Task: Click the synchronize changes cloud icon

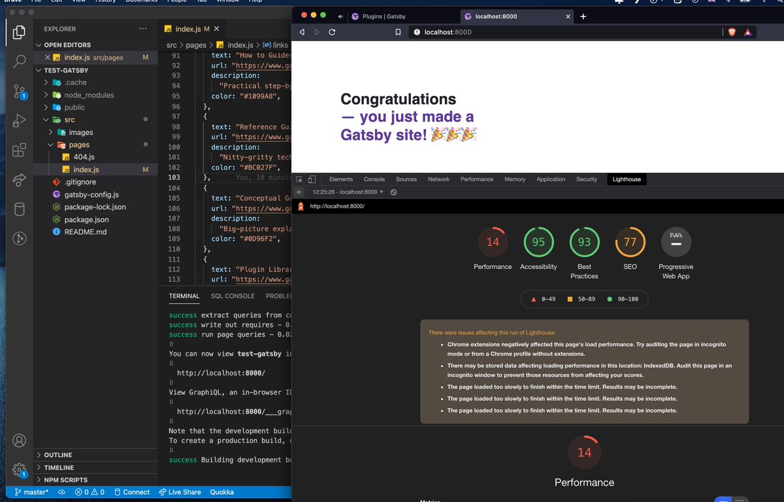Action: tap(62, 492)
